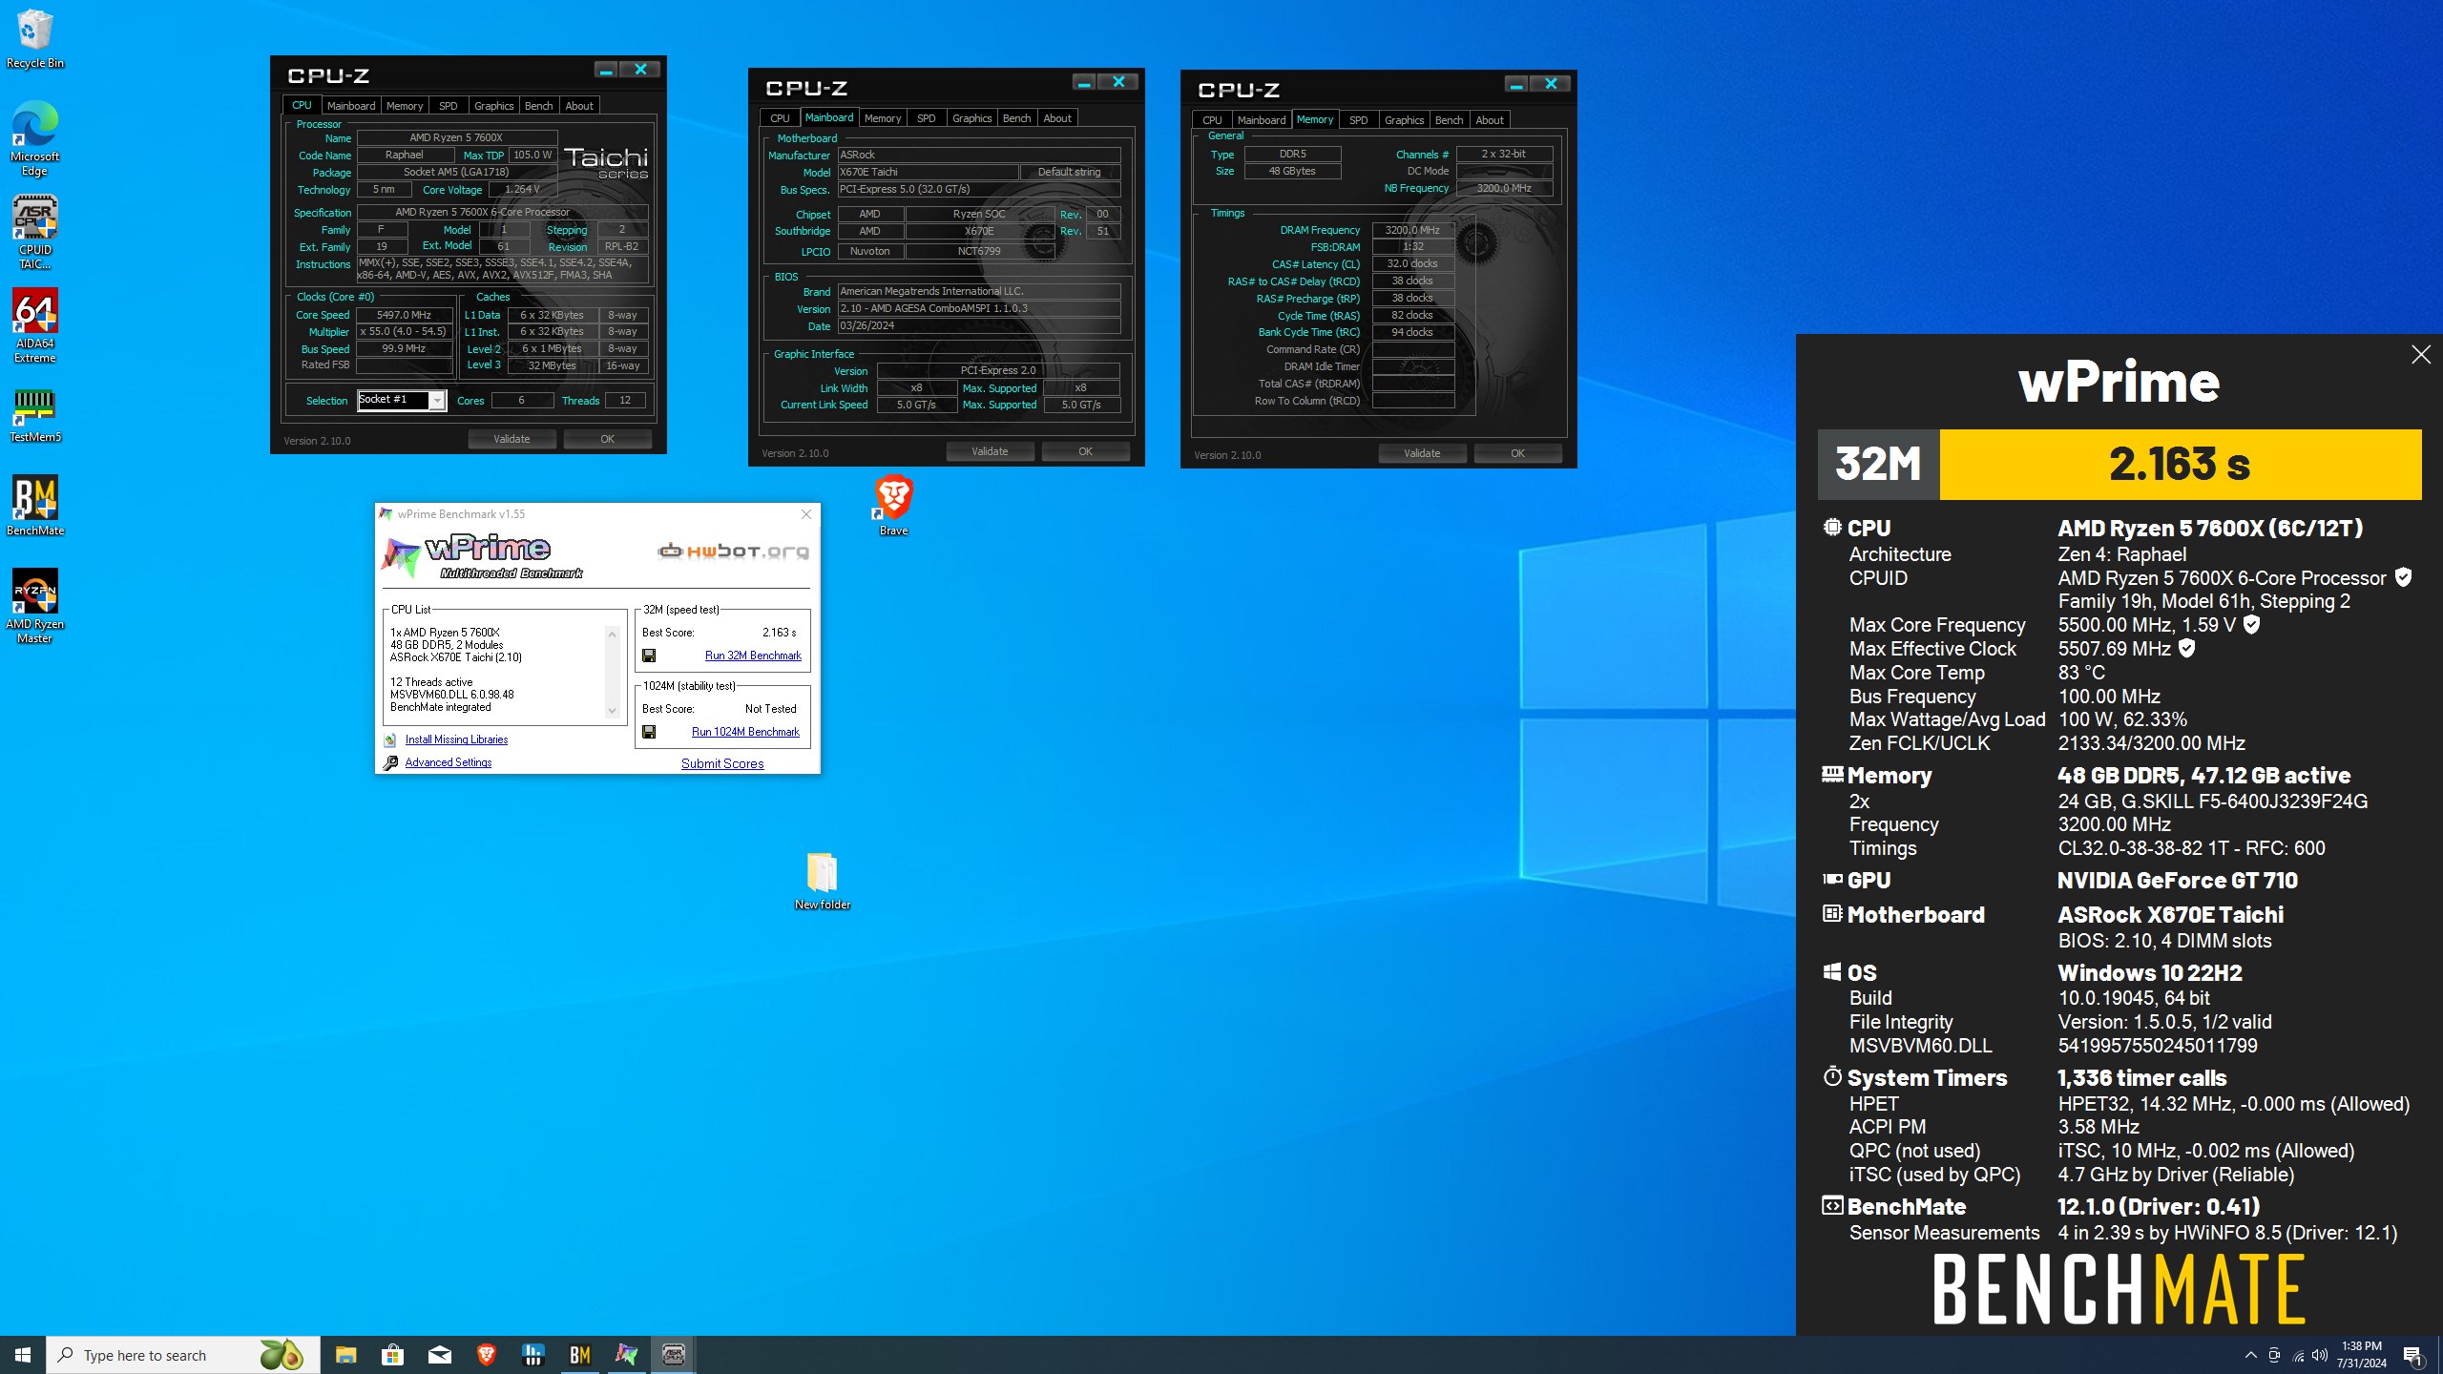Open Graphics tab in first CPU-Z window
Viewport: 2443px width, 1374px height.
click(493, 106)
